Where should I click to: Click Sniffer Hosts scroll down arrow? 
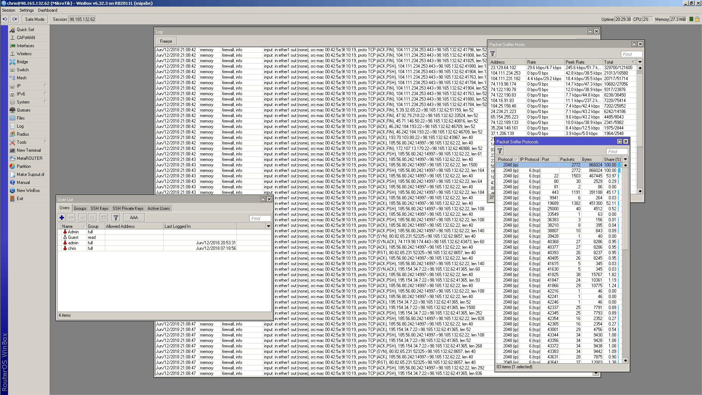[640, 191]
